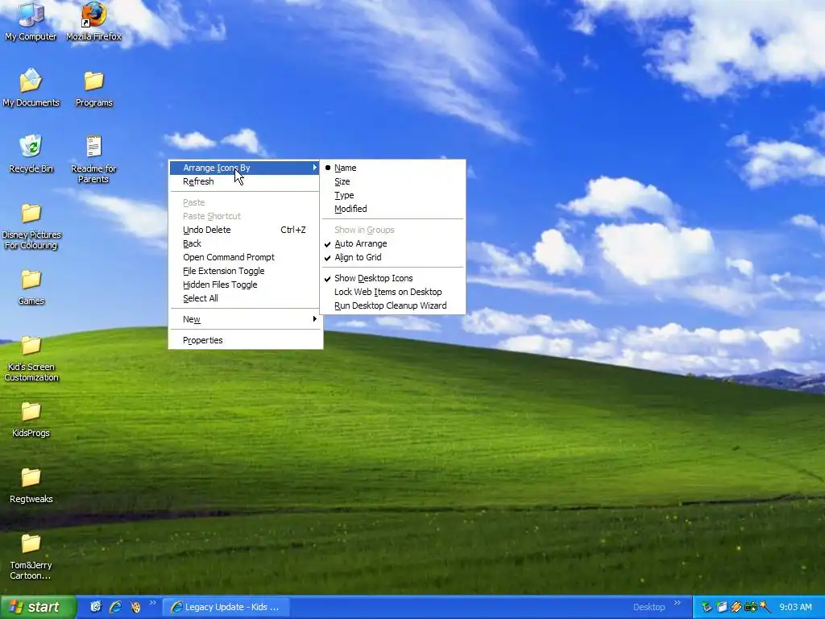The image size is (825, 619).
Task: Click the Desktop toolbar label on taskbar
Action: [649, 607]
